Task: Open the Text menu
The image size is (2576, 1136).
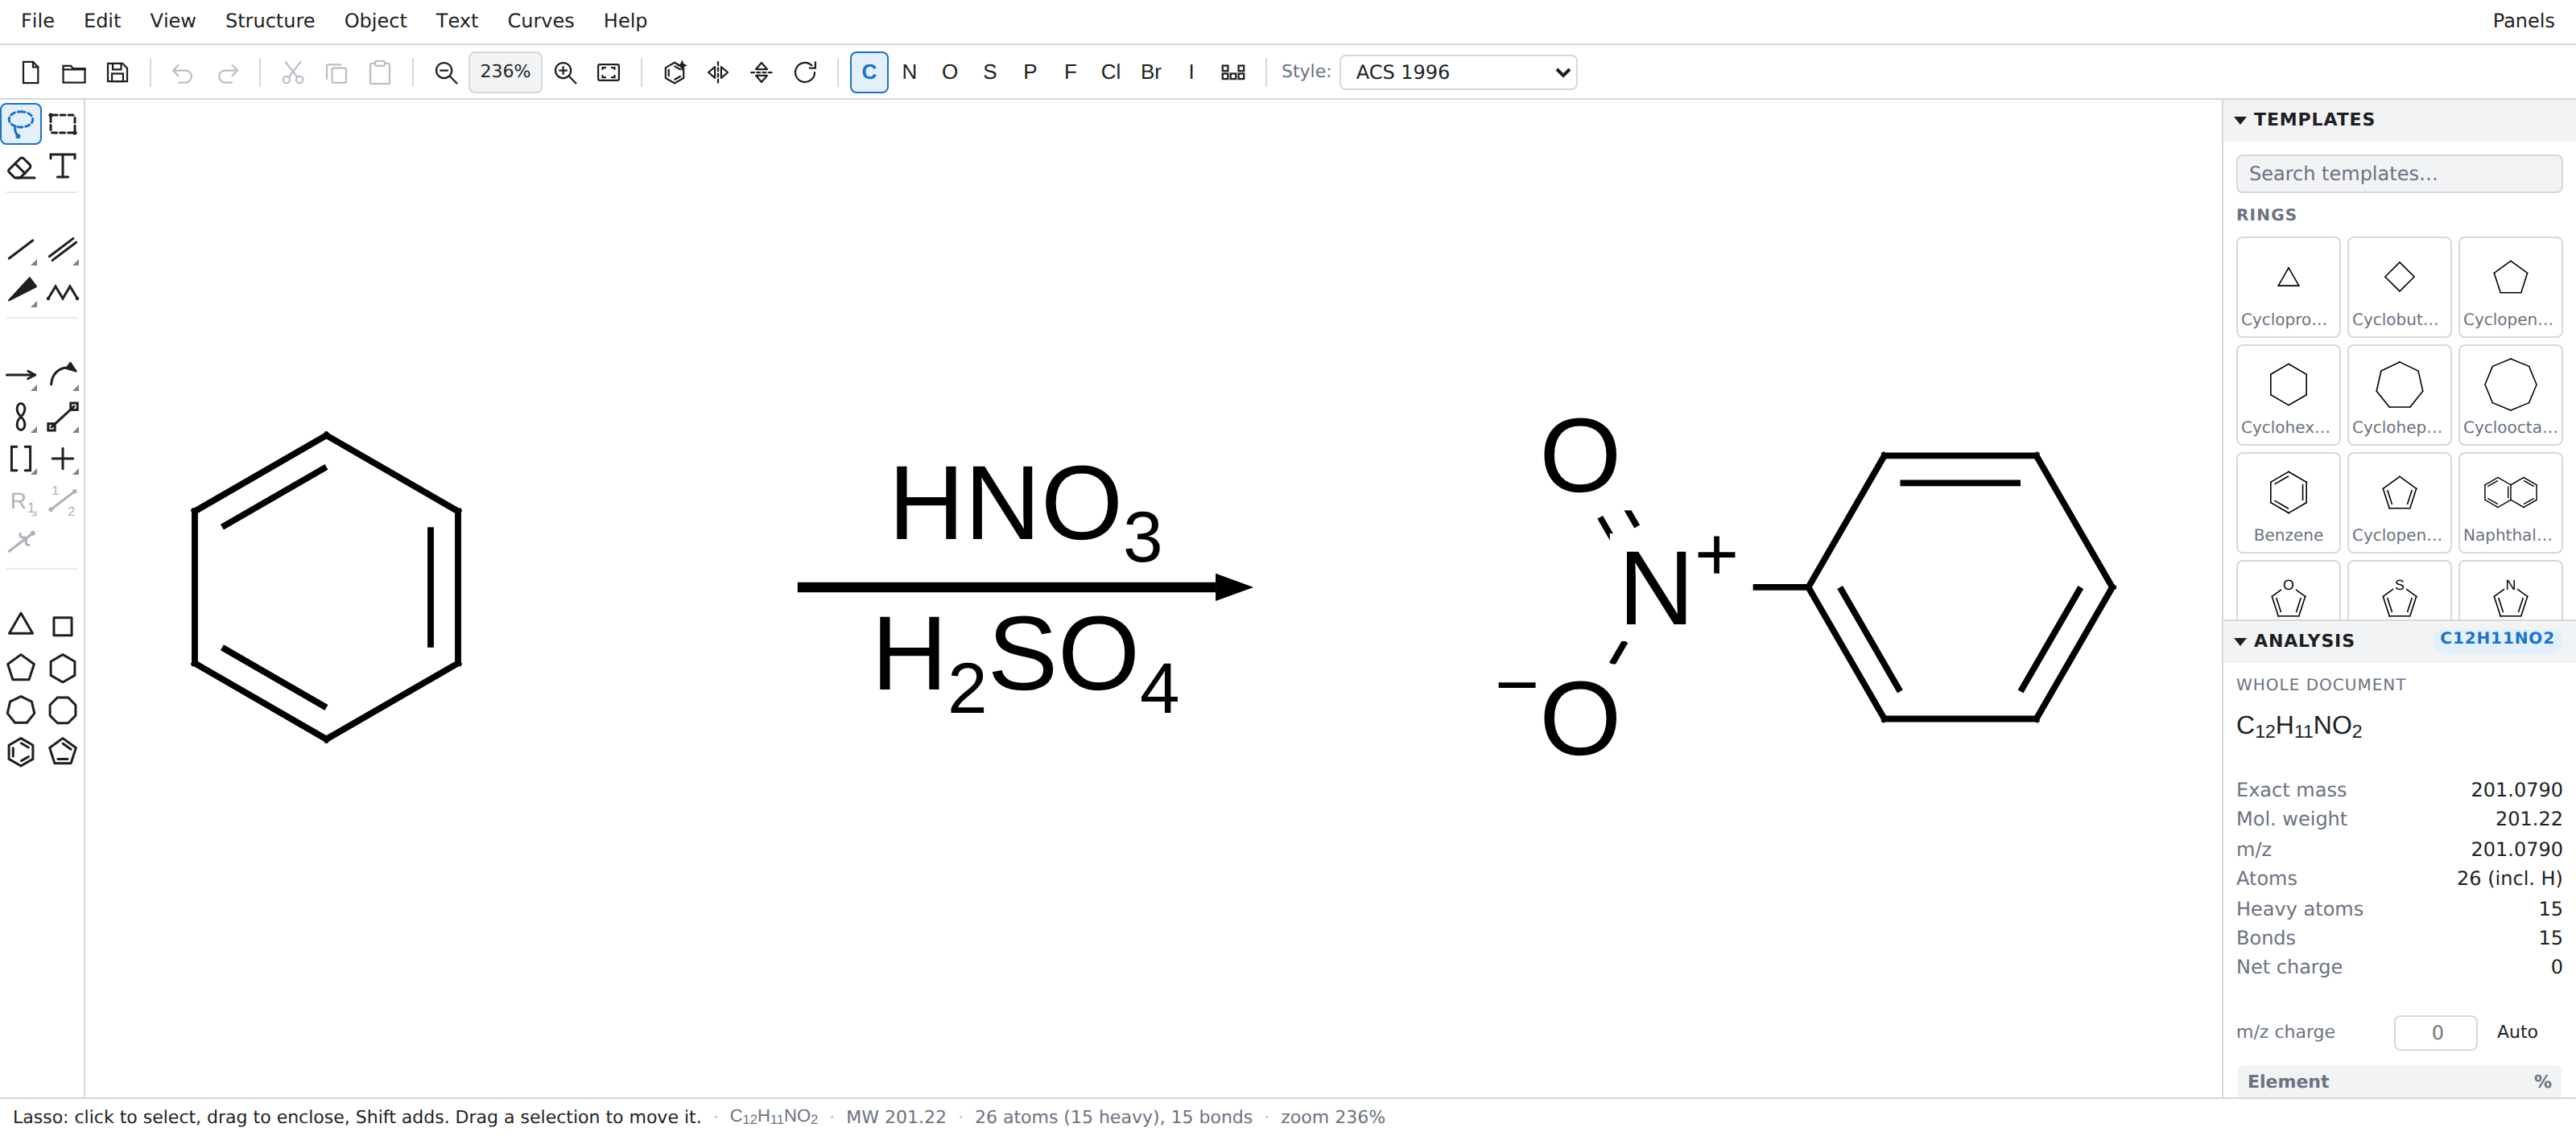Action: pyautogui.click(x=457, y=21)
